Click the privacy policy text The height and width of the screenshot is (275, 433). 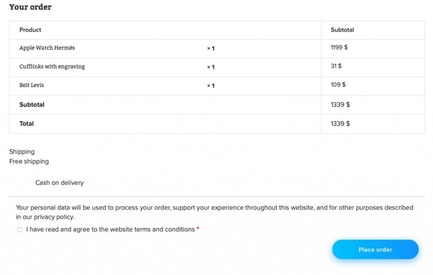54,217
